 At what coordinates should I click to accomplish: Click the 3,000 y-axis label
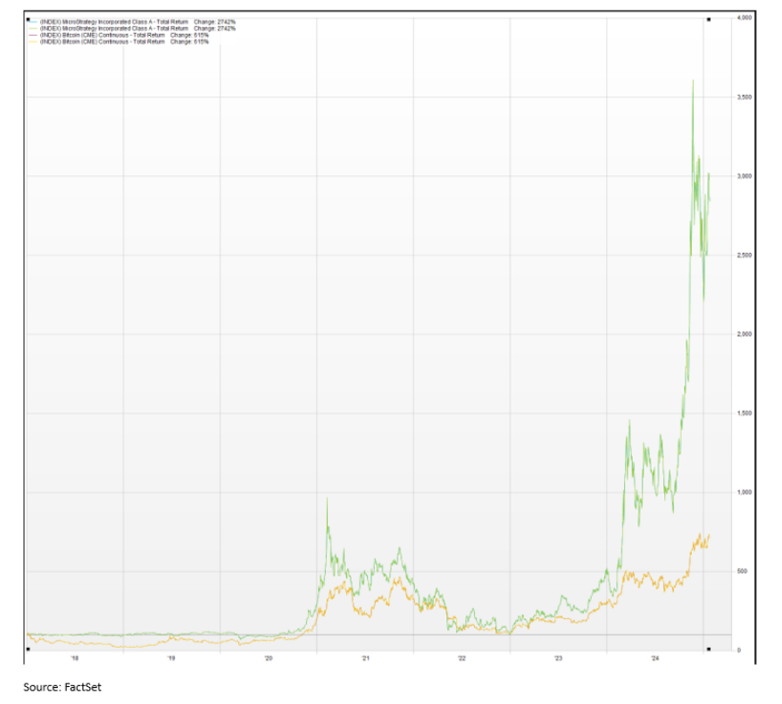(745, 176)
